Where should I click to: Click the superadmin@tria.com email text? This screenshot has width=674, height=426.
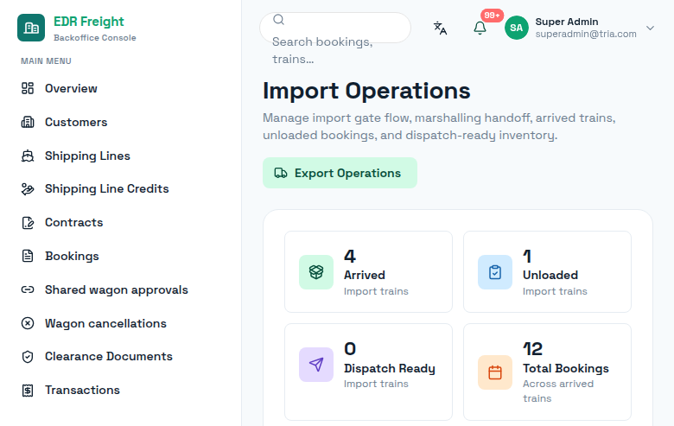pos(586,34)
